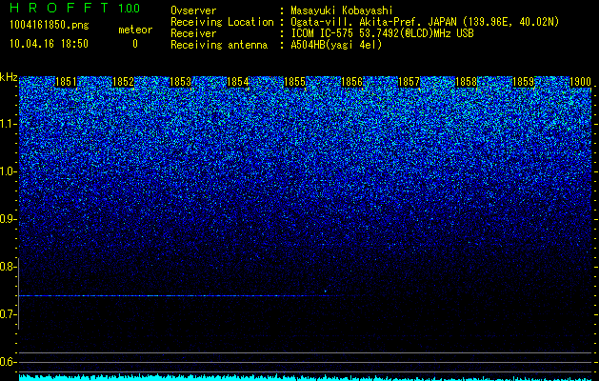Click the 1853 time marker
Image resolution: width=599 pixels, height=381 pixels.
tap(180, 82)
